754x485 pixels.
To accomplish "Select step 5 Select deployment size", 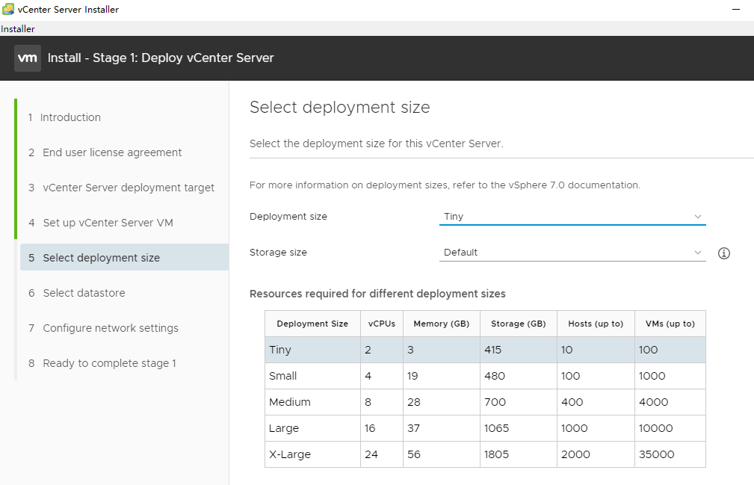I will pyautogui.click(x=124, y=257).
